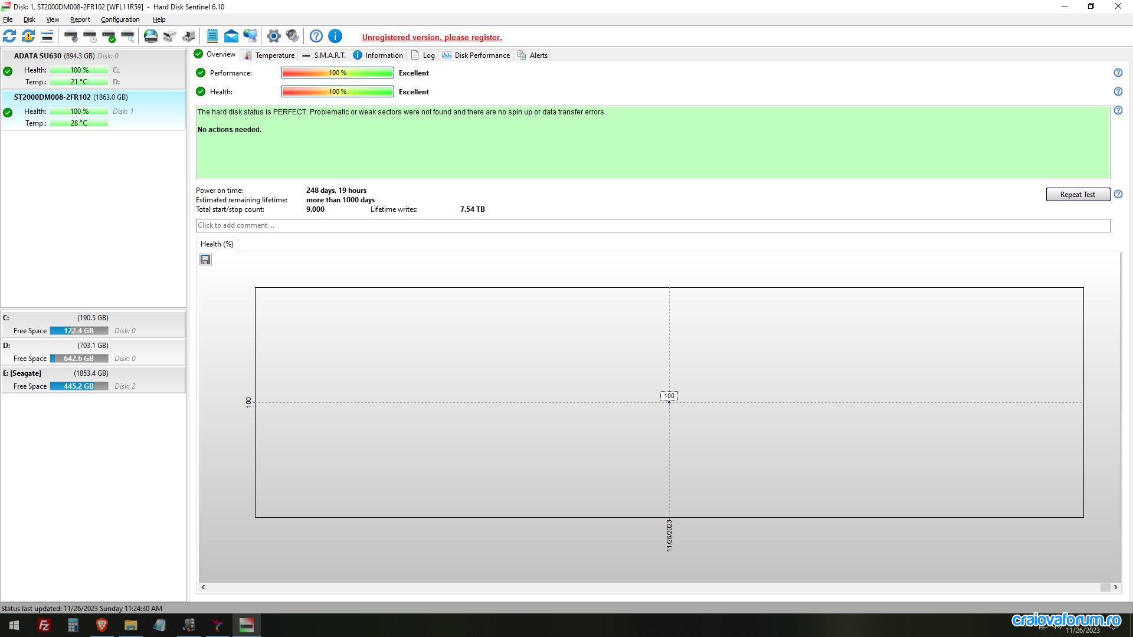Click the Power on time value 248 days

click(x=336, y=191)
